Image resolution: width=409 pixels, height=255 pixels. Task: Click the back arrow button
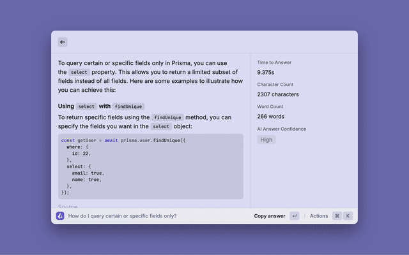(63, 42)
